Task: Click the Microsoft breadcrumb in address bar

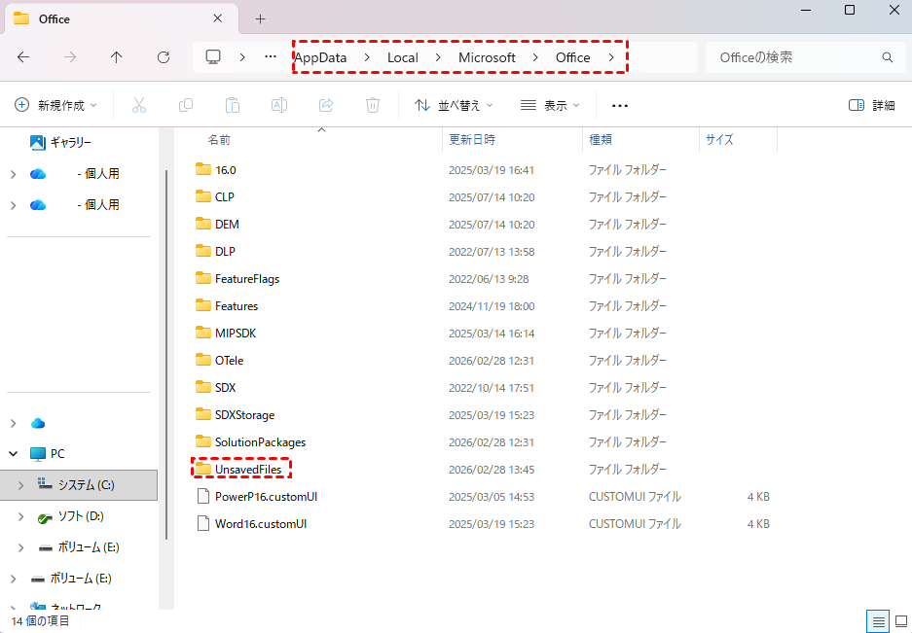Action: [487, 57]
